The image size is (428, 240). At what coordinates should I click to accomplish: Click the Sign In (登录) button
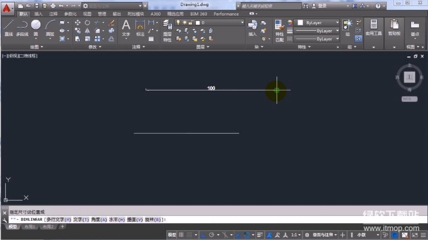[x=319, y=6]
